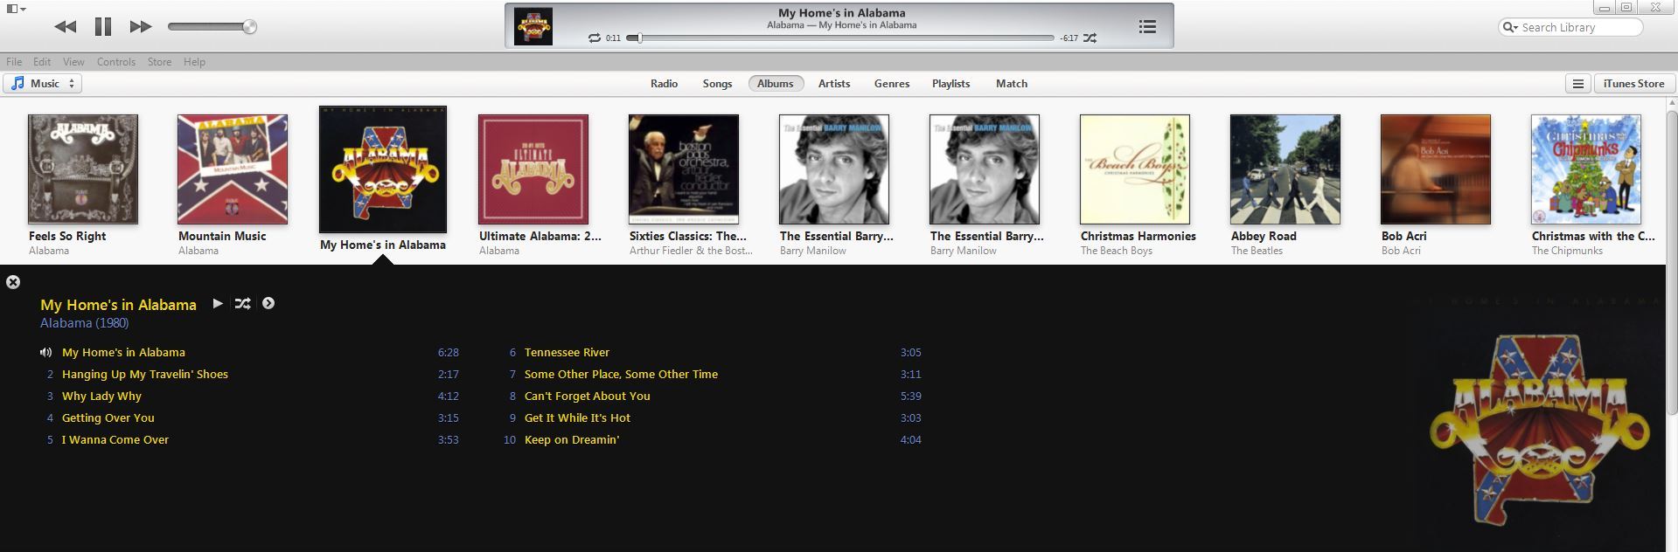Select the Feels So Right album cover

(83, 169)
